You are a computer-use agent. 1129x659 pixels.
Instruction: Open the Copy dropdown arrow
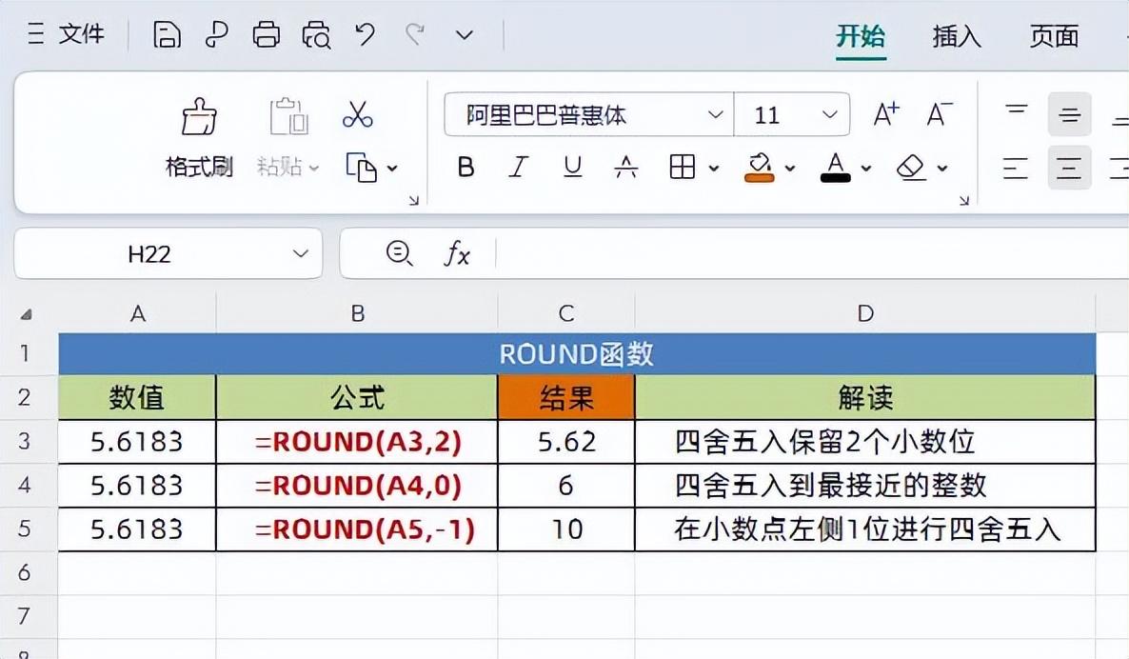point(392,169)
